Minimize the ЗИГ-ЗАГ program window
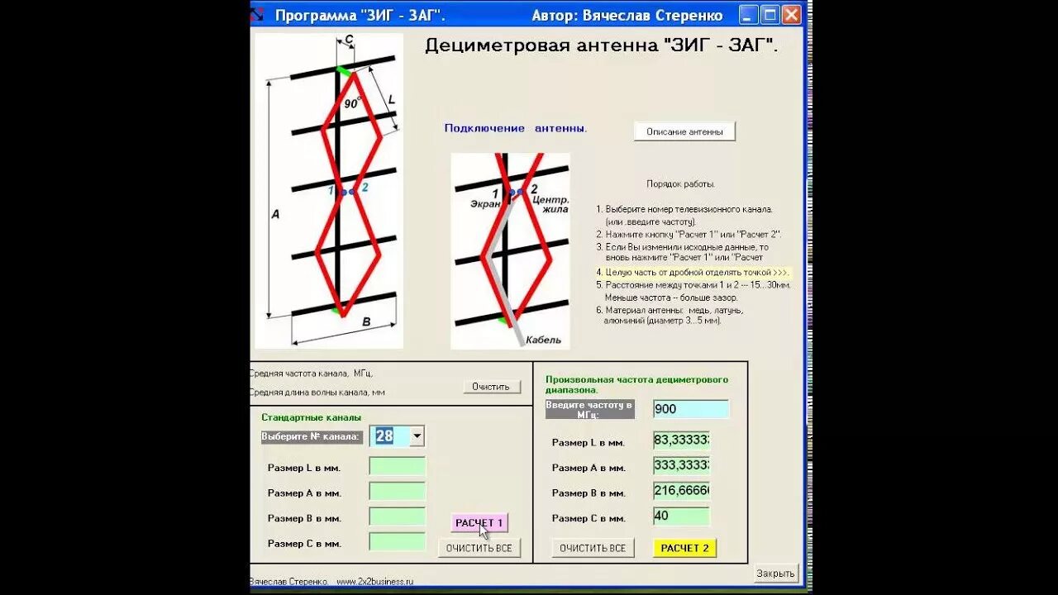 click(748, 13)
